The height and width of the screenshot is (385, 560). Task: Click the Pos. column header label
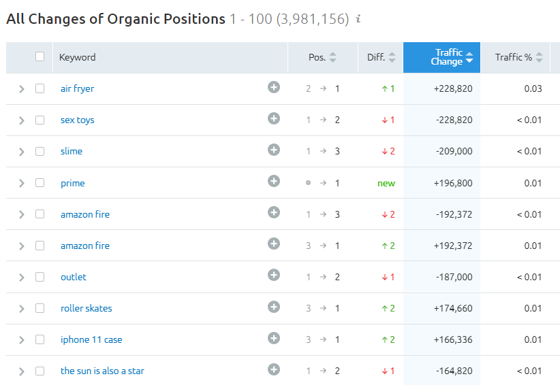[x=317, y=57]
